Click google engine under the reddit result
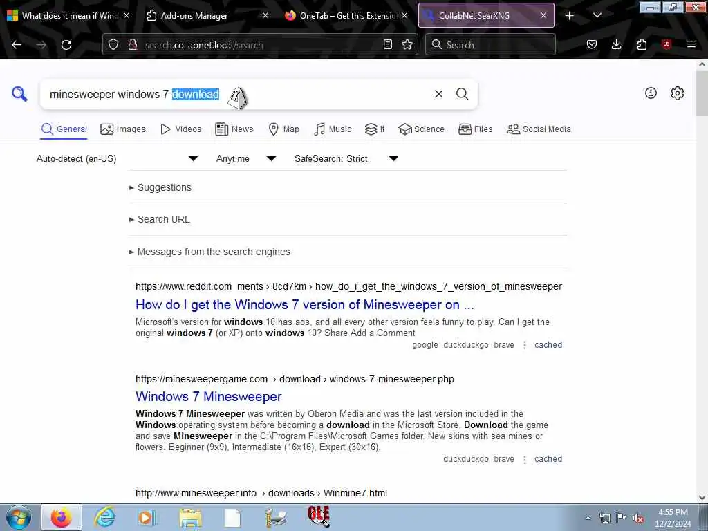This screenshot has height=531, width=708. (425, 345)
